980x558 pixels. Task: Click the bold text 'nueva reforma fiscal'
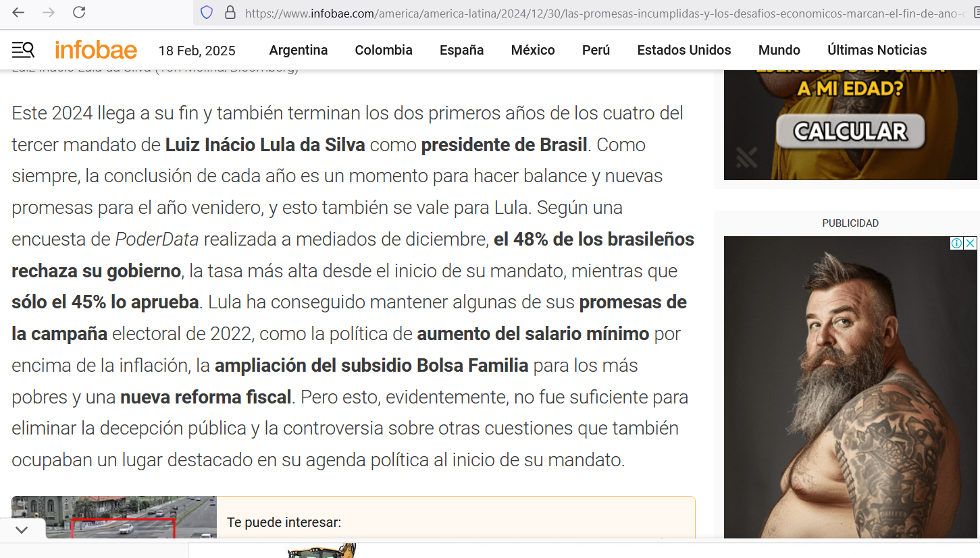pos(206,397)
